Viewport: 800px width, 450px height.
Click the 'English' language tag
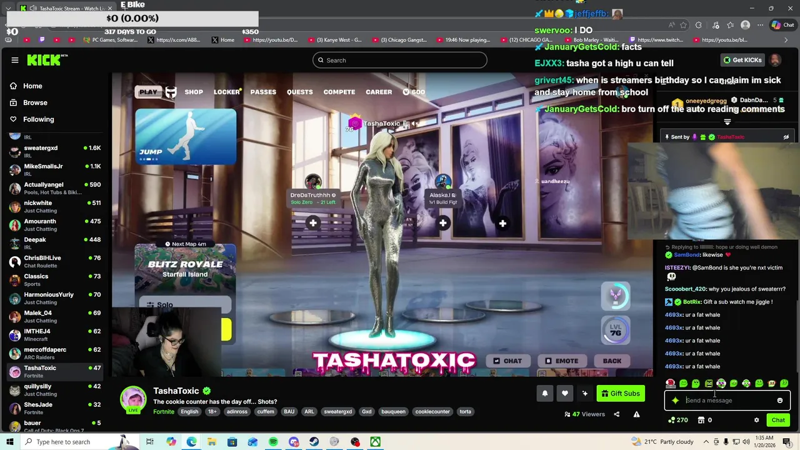point(189,412)
